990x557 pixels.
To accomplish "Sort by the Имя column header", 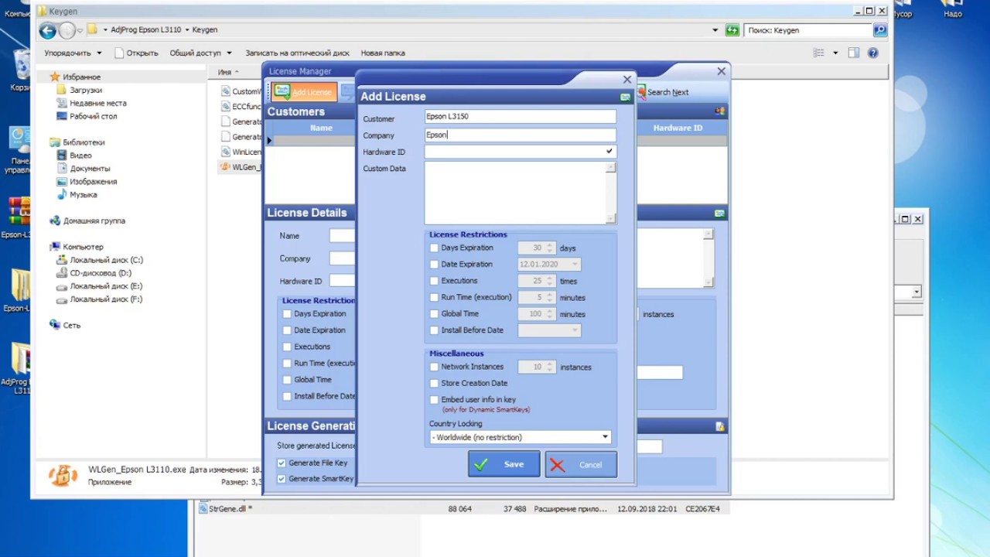I will click(x=224, y=72).
